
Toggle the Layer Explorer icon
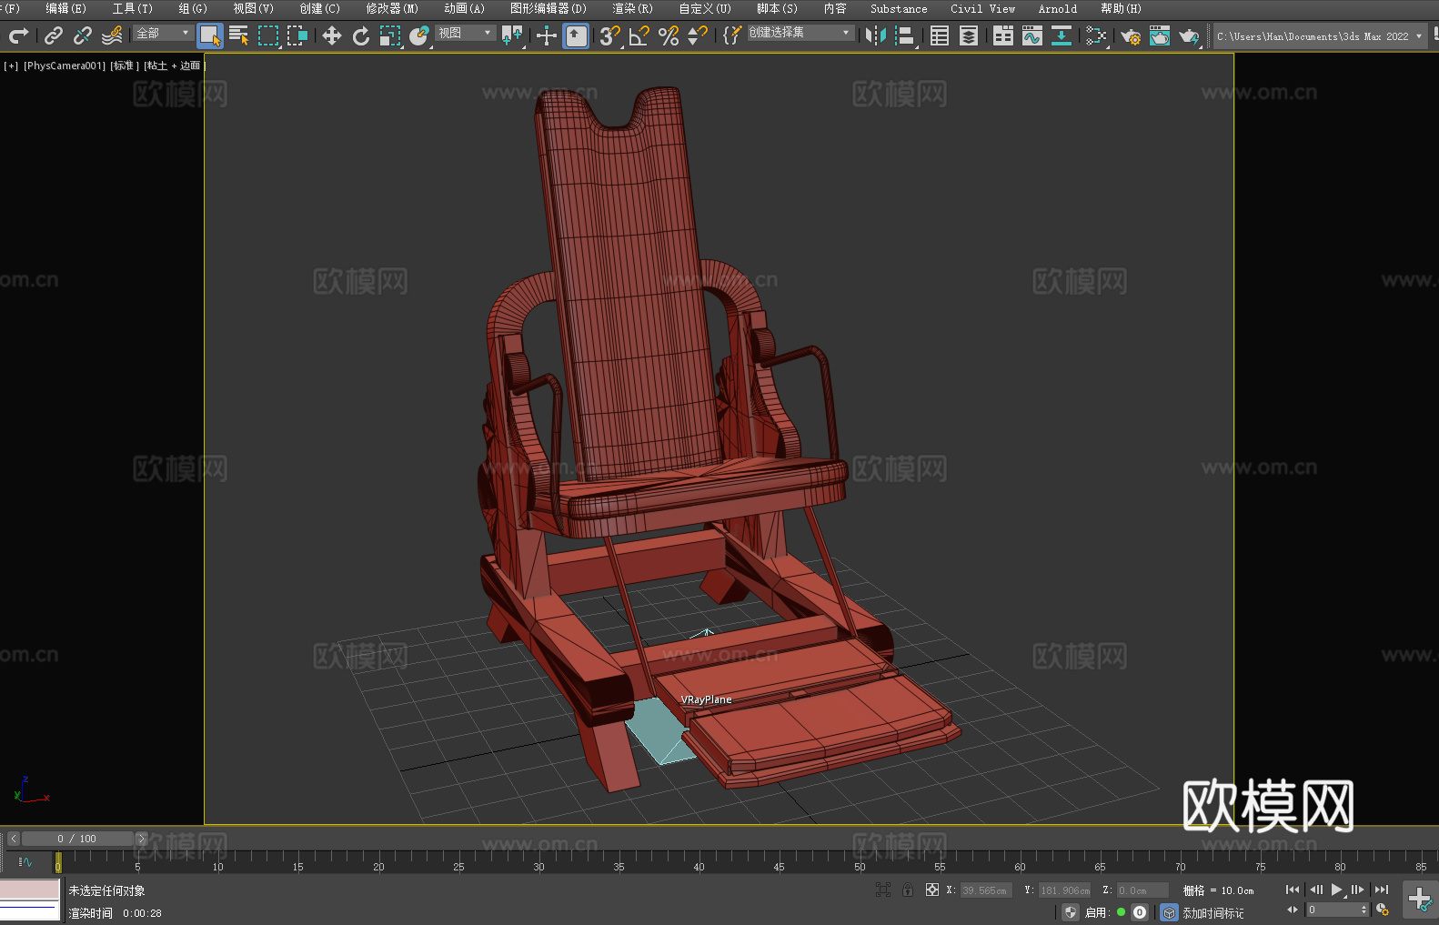(x=969, y=36)
